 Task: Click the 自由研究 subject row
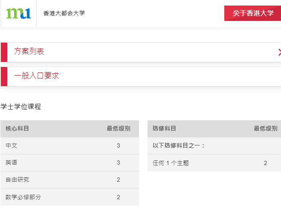[x=70, y=180]
